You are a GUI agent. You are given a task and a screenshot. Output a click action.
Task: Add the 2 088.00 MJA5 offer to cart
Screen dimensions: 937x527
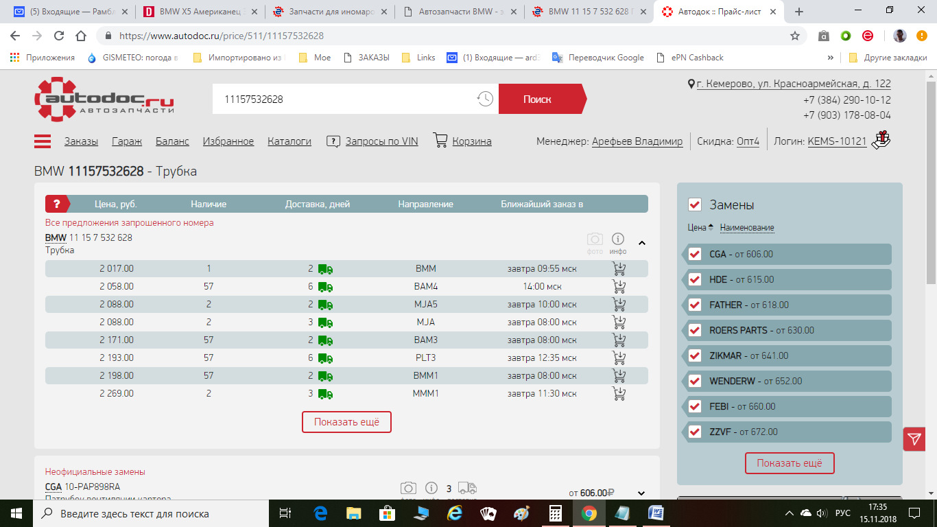tap(619, 304)
